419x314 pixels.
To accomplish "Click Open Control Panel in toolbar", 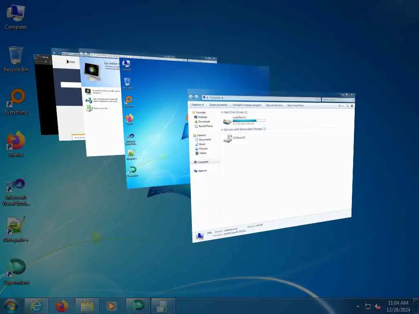I will 295,105.
